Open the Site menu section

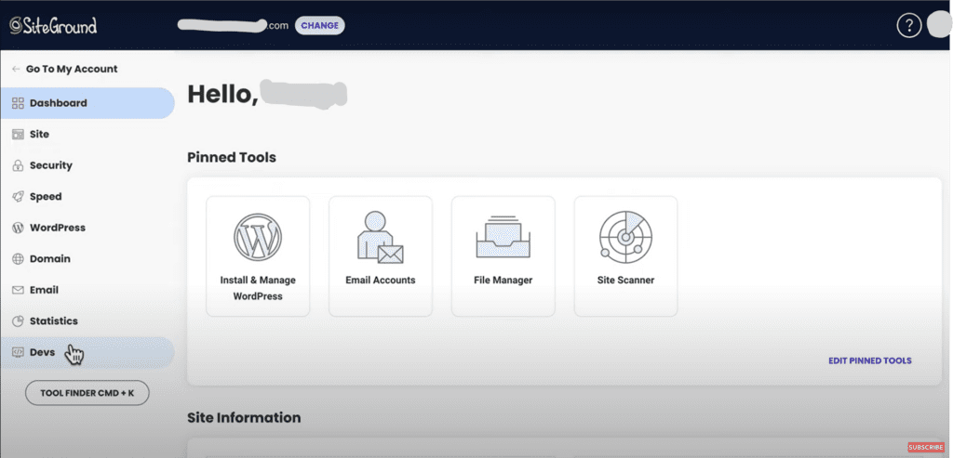87,134
